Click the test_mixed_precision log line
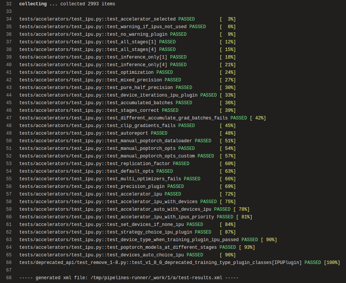Image resolution: width=346 pixels, height=283 pixels. pos(127,80)
